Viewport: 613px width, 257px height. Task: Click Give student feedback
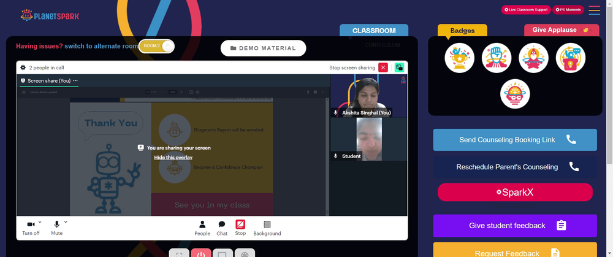click(x=515, y=226)
